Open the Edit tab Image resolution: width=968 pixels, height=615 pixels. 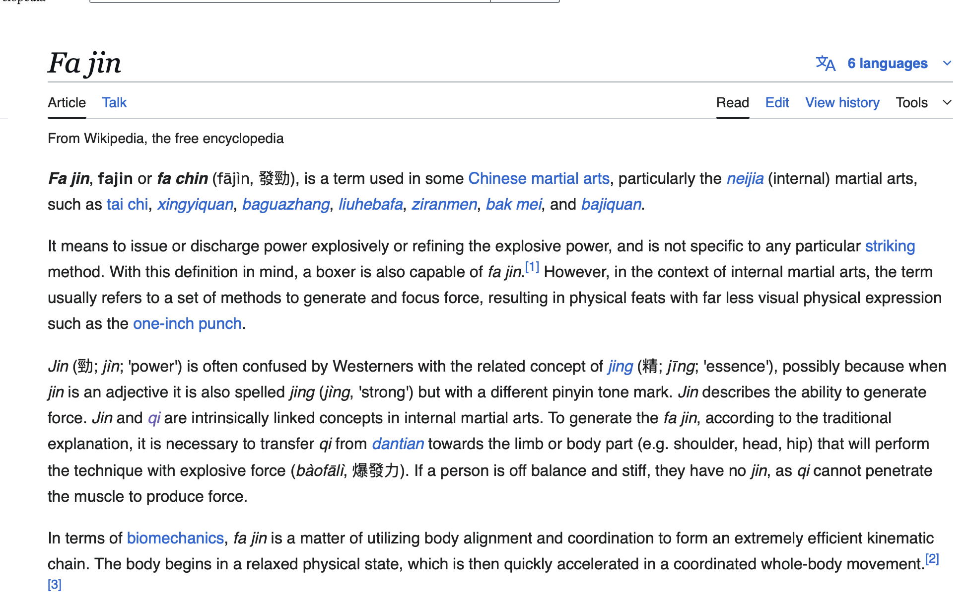pyautogui.click(x=777, y=102)
